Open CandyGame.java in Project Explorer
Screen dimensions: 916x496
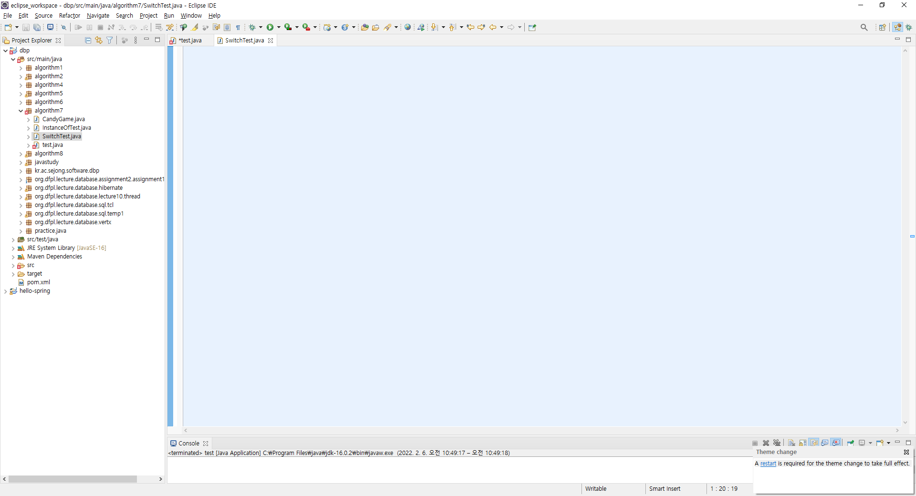click(x=63, y=119)
